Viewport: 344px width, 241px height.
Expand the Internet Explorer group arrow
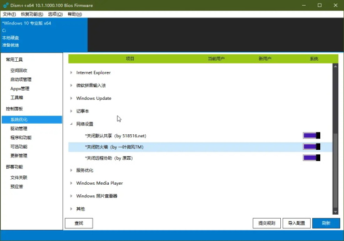click(71, 72)
